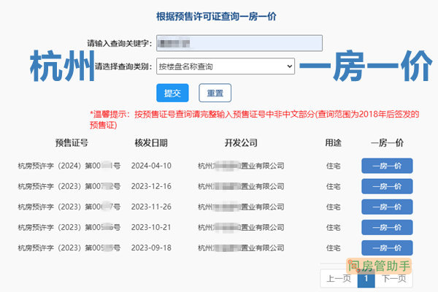Image resolution: width=438 pixels, height=292 pixels.
Task: Click presale permit number dated 2023-10-21
Action: [69, 228]
